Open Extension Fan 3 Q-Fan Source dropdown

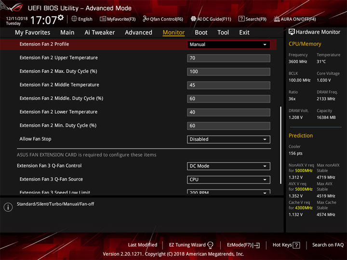[228, 180]
